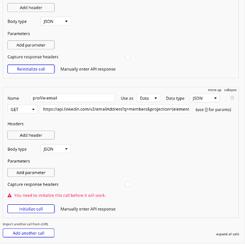The width and height of the screenshot is (245, 245).
Task: Click upper Add parameter button
Action: [x=31, y=45]
